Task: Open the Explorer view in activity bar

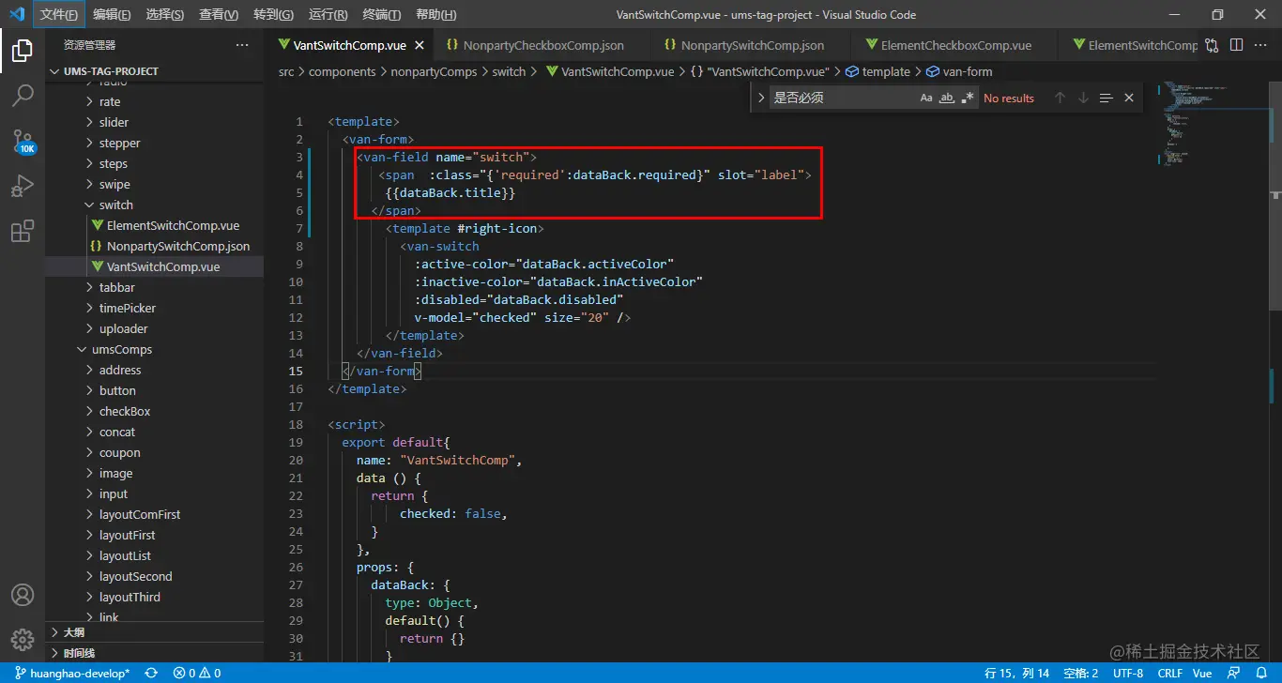Action: coord(23,51)
